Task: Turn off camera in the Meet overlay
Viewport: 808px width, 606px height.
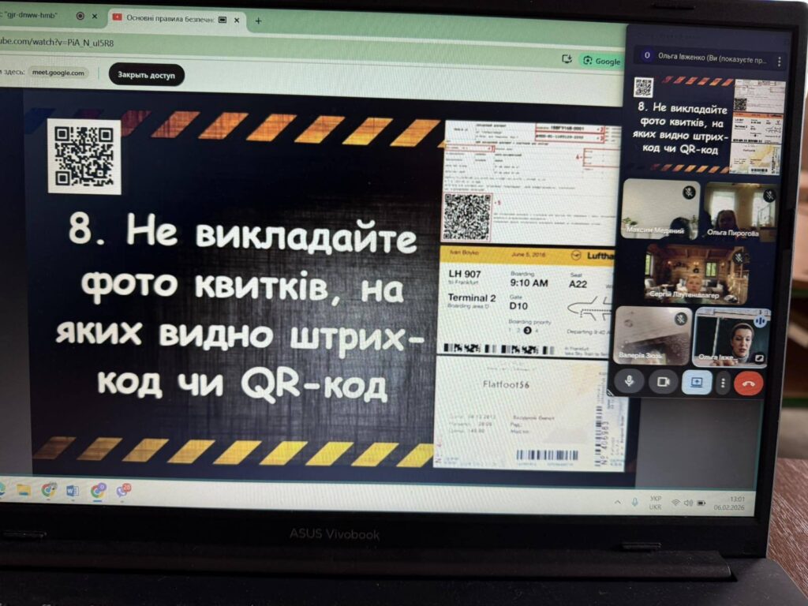Action: coord(663,382)
